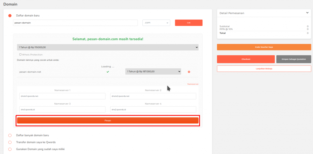Click the domain name field containing pesan-domain
This screenshot has height=154, width=313.
click(x=75, y=23)
